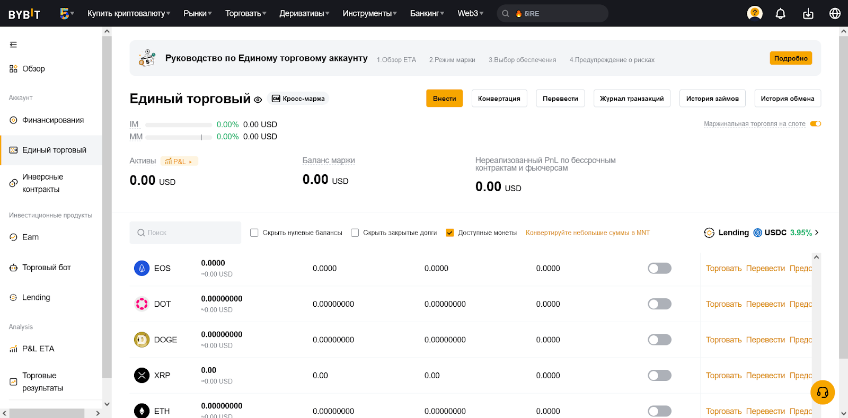Open the Tools dropdown
This screenshot has height=418, width=848.
[x=369, y=14]
